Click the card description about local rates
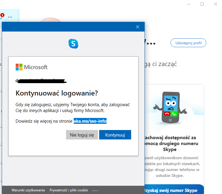Screen dimensions: 222x194 tap(172, 167)
